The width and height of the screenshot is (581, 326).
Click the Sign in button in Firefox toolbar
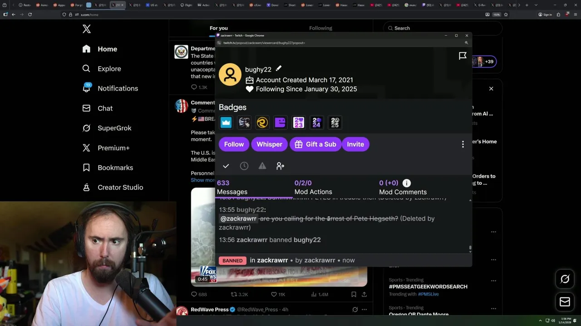coord(545,14)
